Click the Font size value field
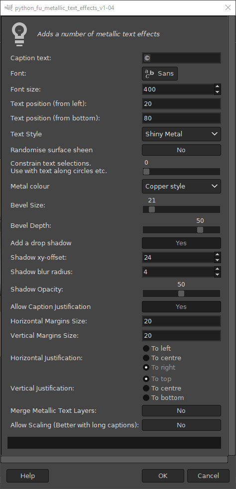The image size is (236, 489). coord(178,89)
